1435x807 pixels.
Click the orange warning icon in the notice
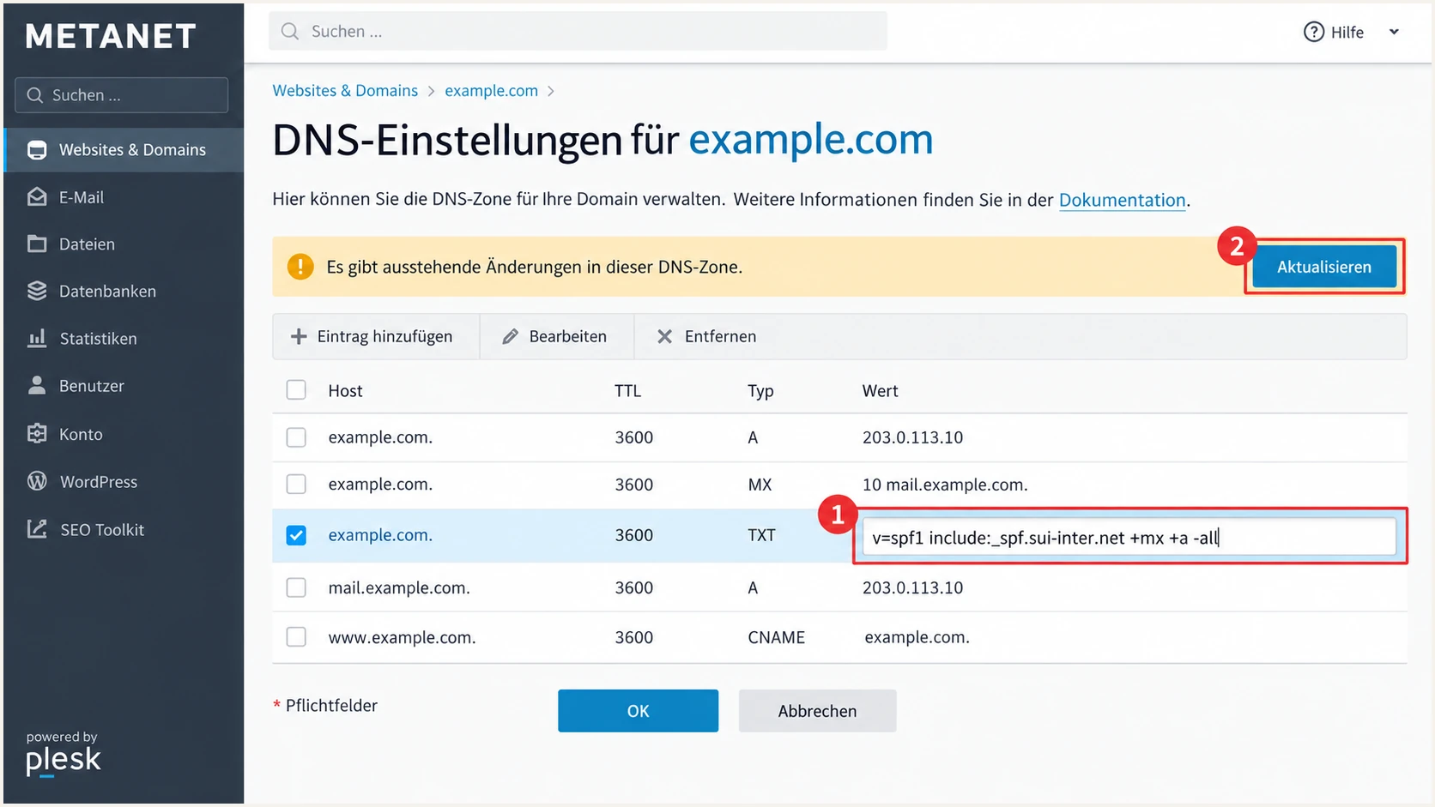[x=300, y=267]
